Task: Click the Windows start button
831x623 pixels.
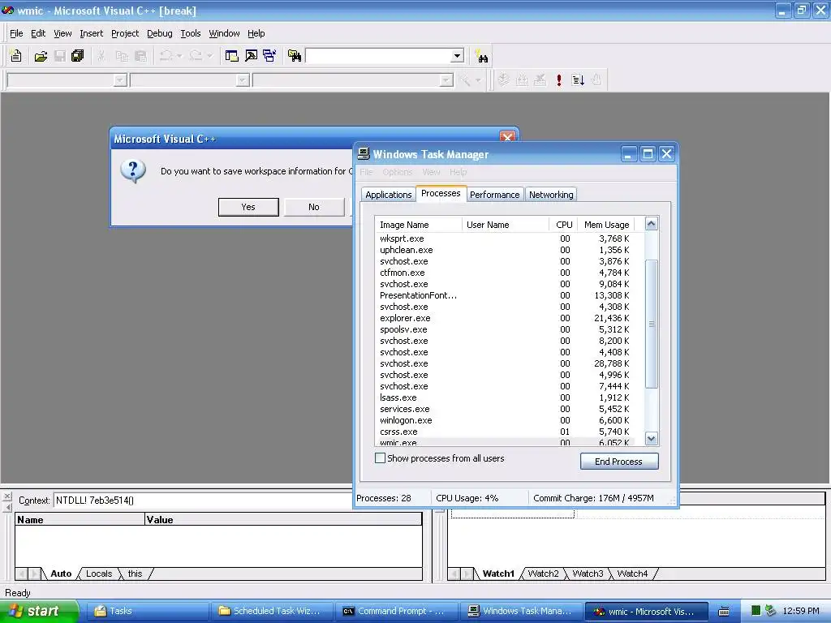Action: [38, 611]
